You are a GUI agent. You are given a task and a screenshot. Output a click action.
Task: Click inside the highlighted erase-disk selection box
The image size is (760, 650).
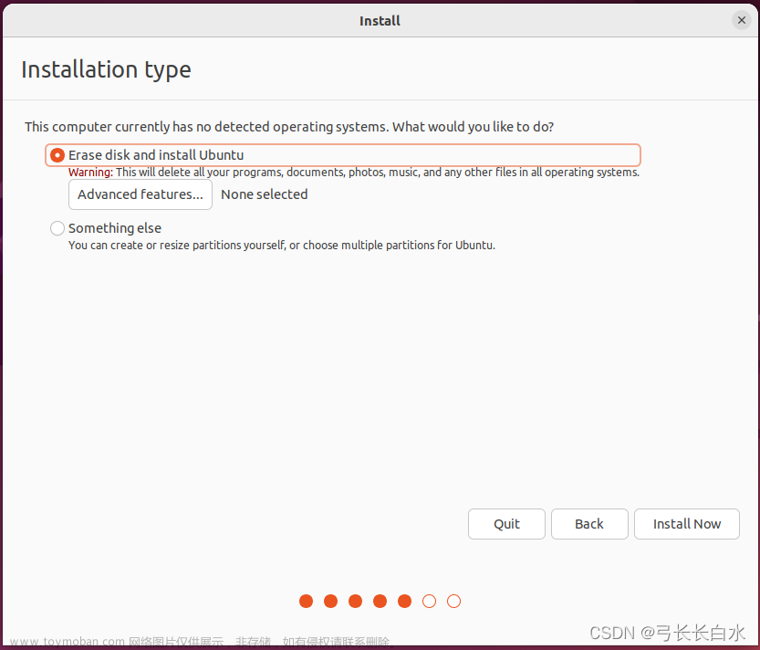[342, 154]
